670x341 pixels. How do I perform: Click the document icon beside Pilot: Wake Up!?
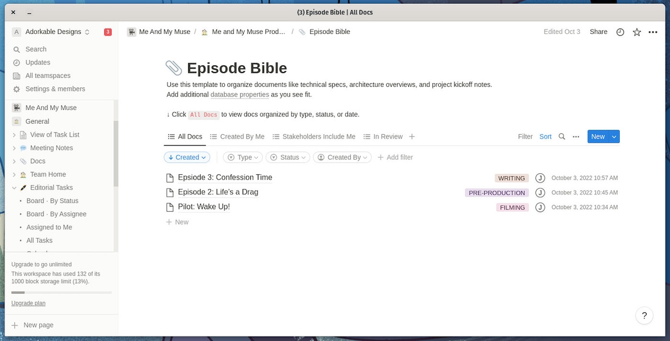pos(170,207)
